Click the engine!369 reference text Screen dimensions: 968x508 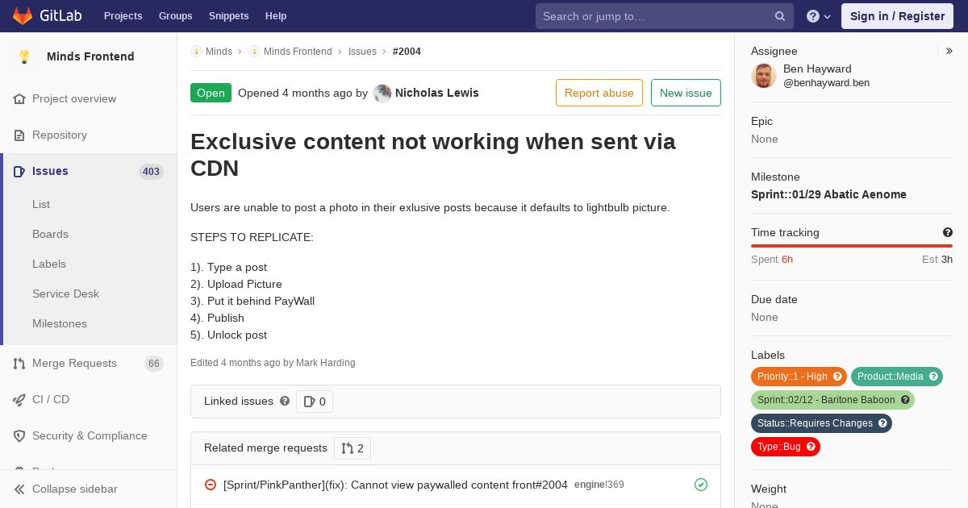coord(599,485)
